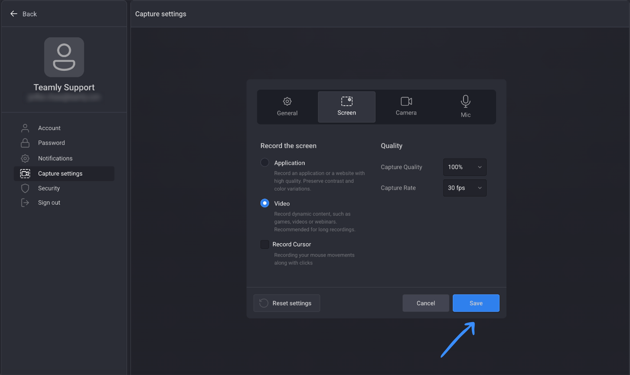The width and height of the screenshot is (630, 375).
Task: Click the Security shield icon
Action: coord(25,188)
